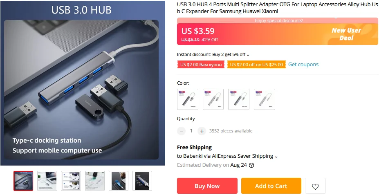Viewport: 379px width, 195px height.
Task: Choose the fourth color variant option
Action: (x=265, y=99)
